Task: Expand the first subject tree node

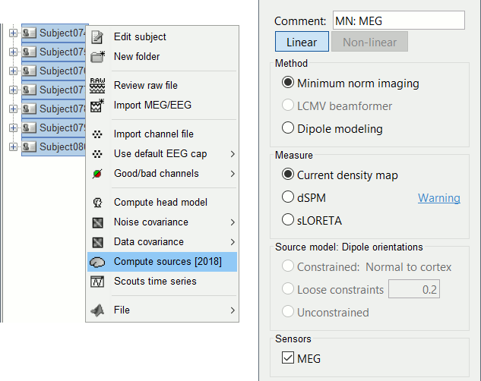Action: (x=13, y=33)
